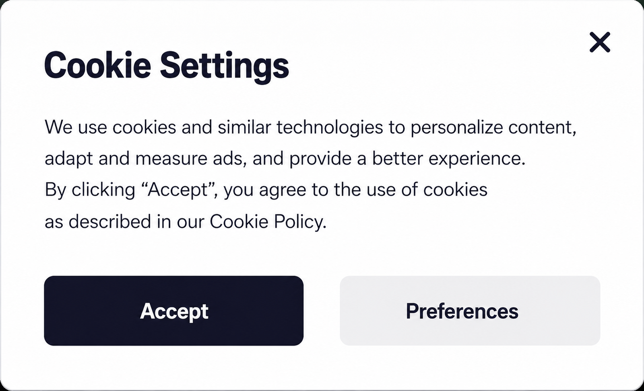Click the "We use cookies" sentence line
The width and height of the screenshot is (644, 391).
point(310,127)
